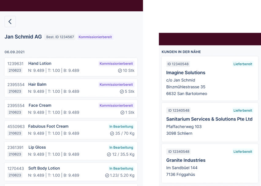Image resolution: width=261 pixels, height=186 pixels.
Task: Click the 35 / 70 Kg quantity
Action: pos(125,133)
